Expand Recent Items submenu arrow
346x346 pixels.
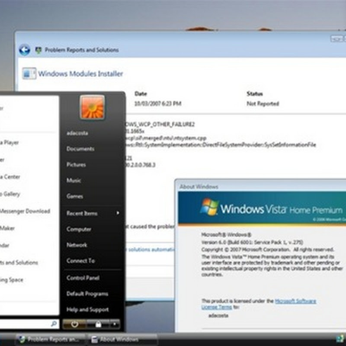tap(118, 213)
